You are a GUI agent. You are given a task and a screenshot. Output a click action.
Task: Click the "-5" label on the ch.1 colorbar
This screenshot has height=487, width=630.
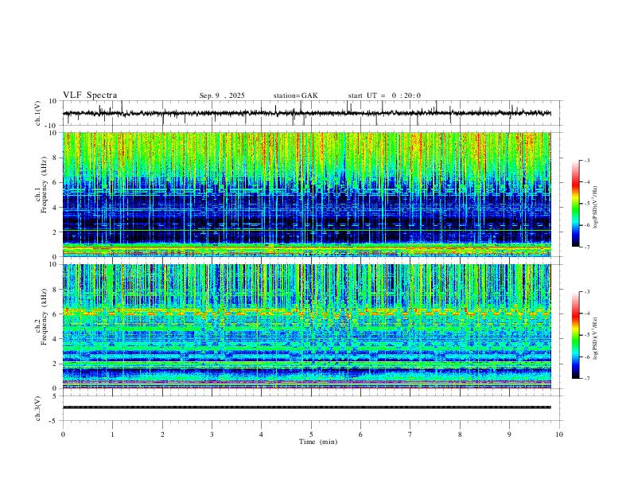pos(586,204)
